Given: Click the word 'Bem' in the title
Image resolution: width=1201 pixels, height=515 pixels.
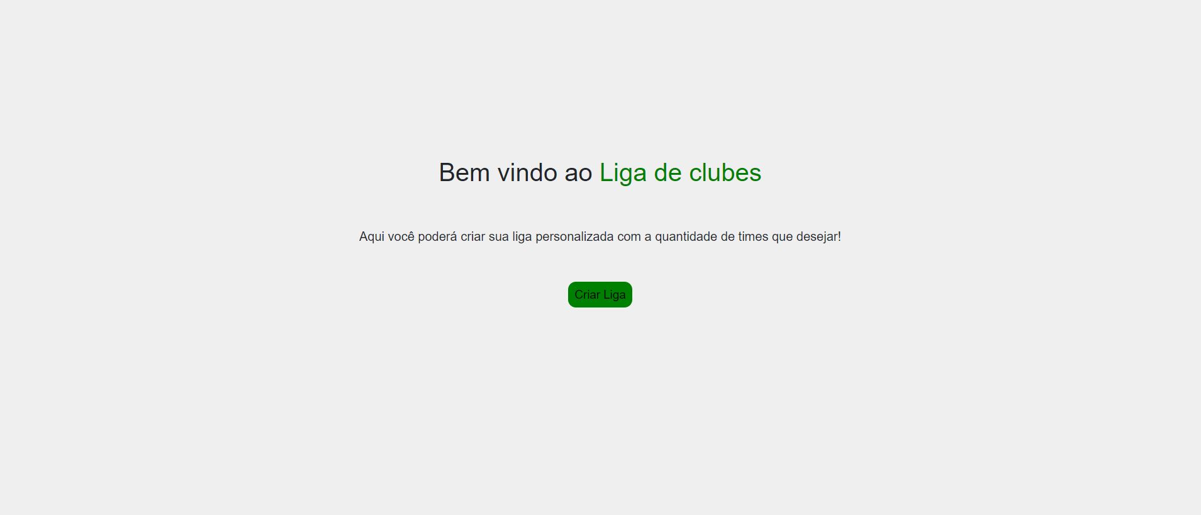Looking at the screenshot, I should [x=464, y=173].
